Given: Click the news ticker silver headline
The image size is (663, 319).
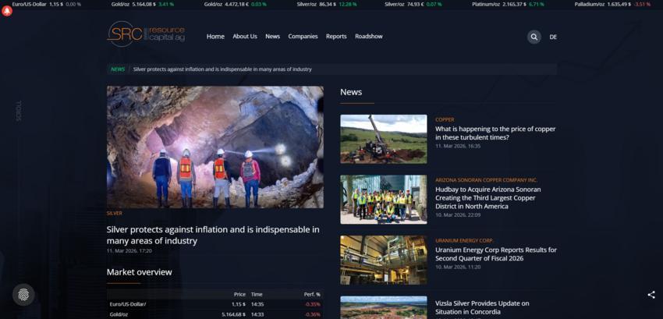Looking at the screenshot, I should coord(222,69).
